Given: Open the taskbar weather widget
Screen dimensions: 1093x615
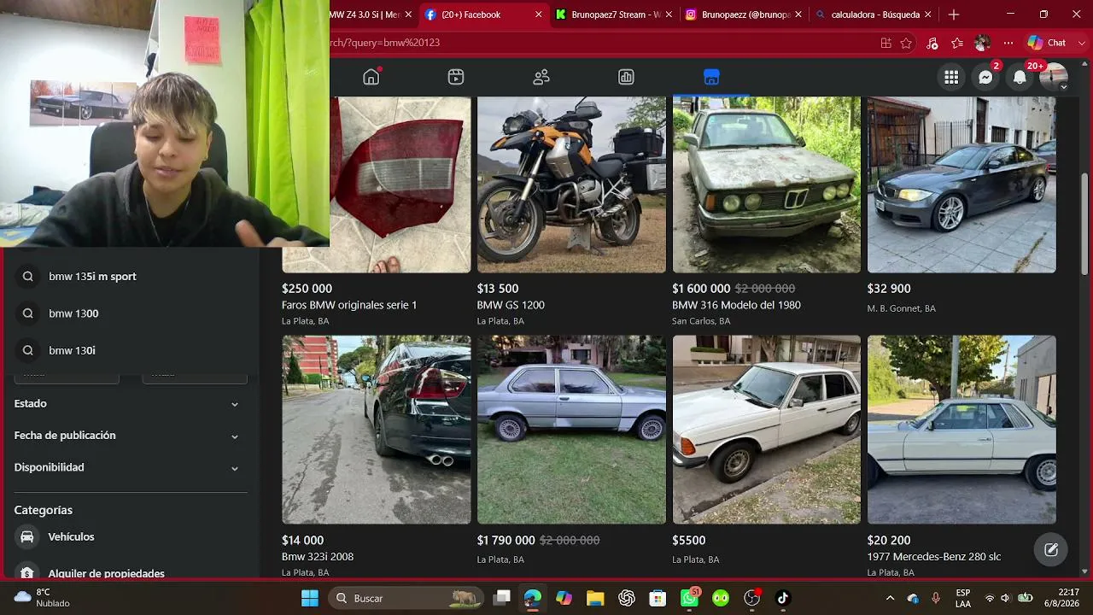Looking at the screenshot, I should point(43,598).
